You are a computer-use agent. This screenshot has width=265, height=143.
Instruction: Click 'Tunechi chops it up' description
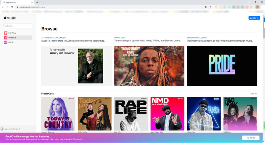coord(147,41)
